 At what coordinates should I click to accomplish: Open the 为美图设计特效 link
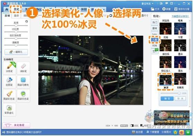pos(180,16)
